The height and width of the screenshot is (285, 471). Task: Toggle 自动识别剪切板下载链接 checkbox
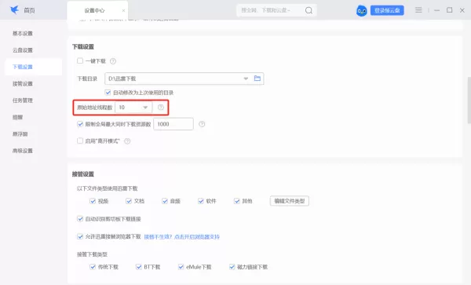pos(80,218)
